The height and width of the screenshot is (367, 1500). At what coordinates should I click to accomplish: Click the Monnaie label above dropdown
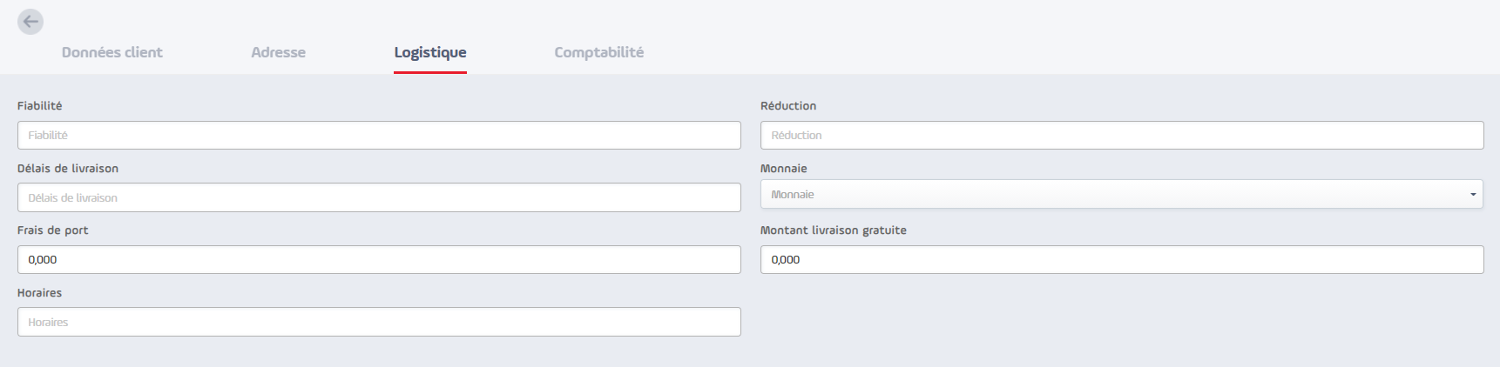[x=784, y=169]
